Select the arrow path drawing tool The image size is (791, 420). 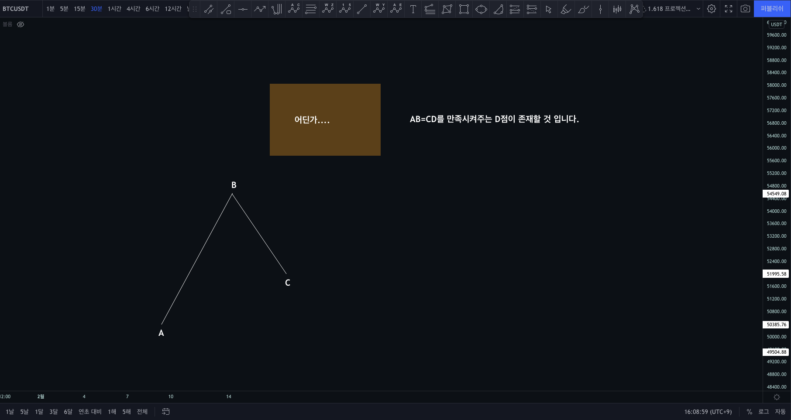pyautogui.click(x=260, y=9)
